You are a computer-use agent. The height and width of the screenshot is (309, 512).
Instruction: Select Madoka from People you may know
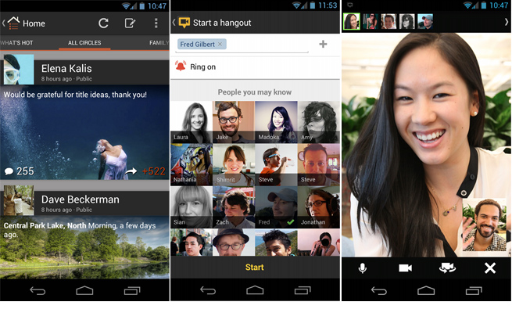276,122
